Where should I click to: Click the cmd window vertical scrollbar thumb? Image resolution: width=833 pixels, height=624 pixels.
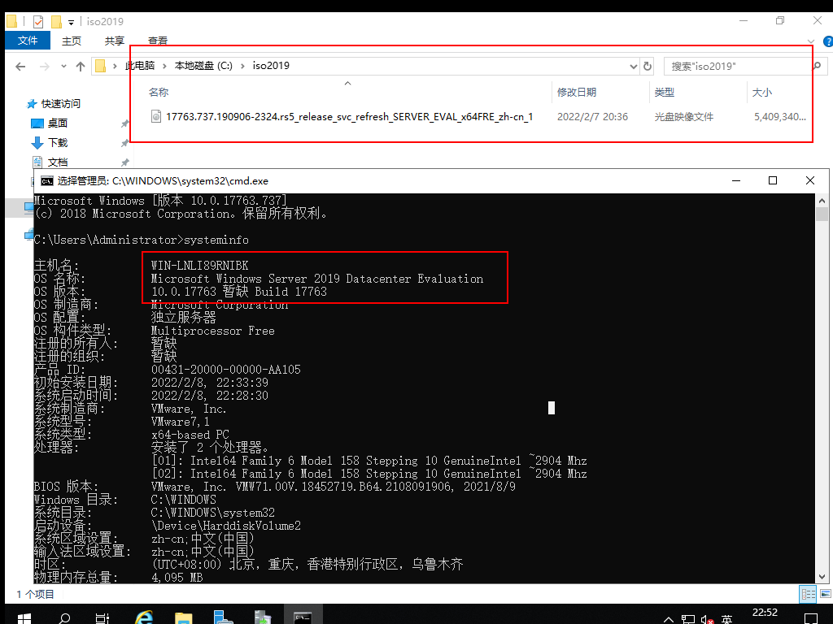822,214
